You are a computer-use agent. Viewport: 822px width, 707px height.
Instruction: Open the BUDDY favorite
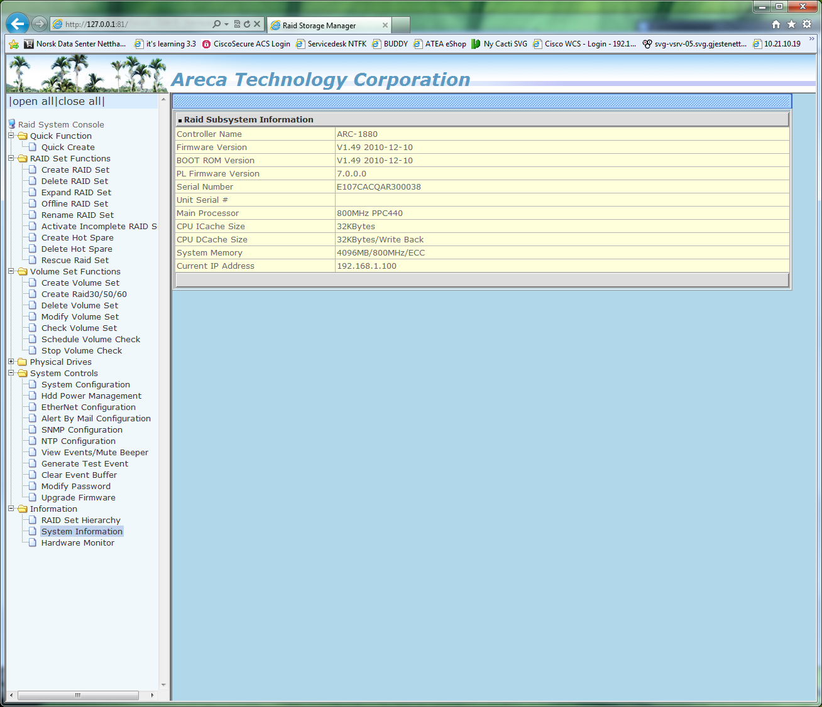pyautogui.click(x=390, y=44)
